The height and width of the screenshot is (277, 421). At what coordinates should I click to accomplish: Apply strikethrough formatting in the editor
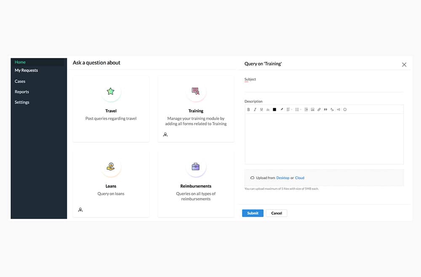pos(268,109)
